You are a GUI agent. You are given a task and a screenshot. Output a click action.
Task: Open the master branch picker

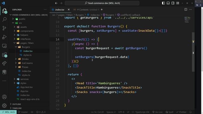23,112
